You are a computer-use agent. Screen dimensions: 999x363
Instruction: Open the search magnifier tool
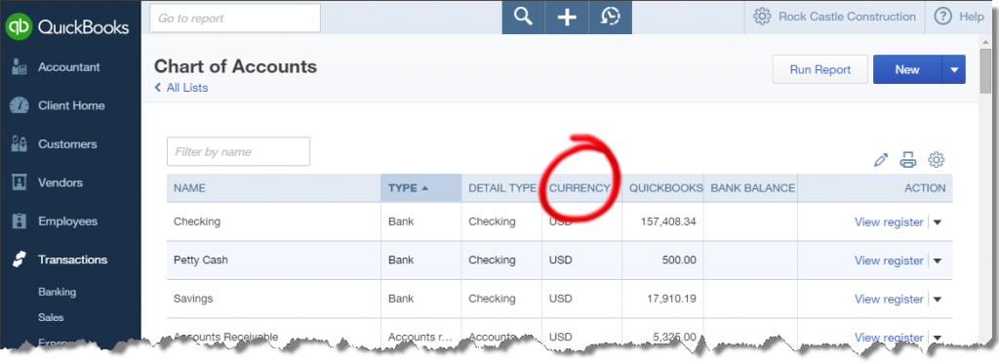[523, 18]
